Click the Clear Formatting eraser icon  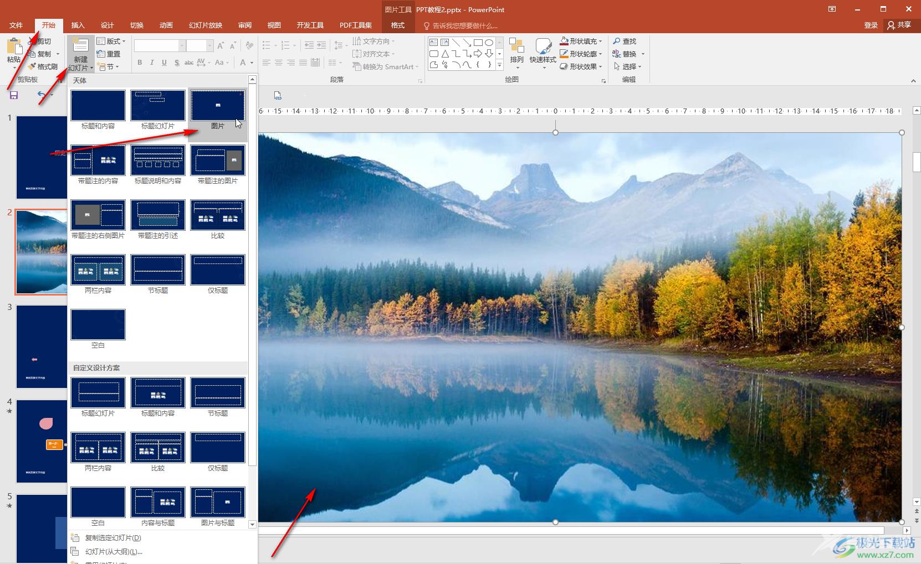(x=249, y=46)
